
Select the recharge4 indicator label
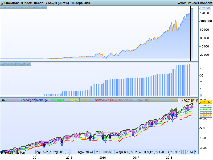(x=57, y=100)
